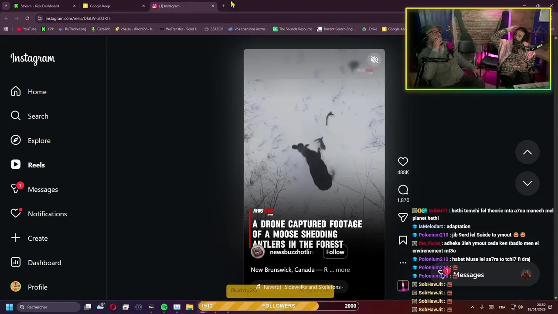Screen dimensions: 558x314
Task: Show hidden system tray icons
Action: tap(472, 307)
